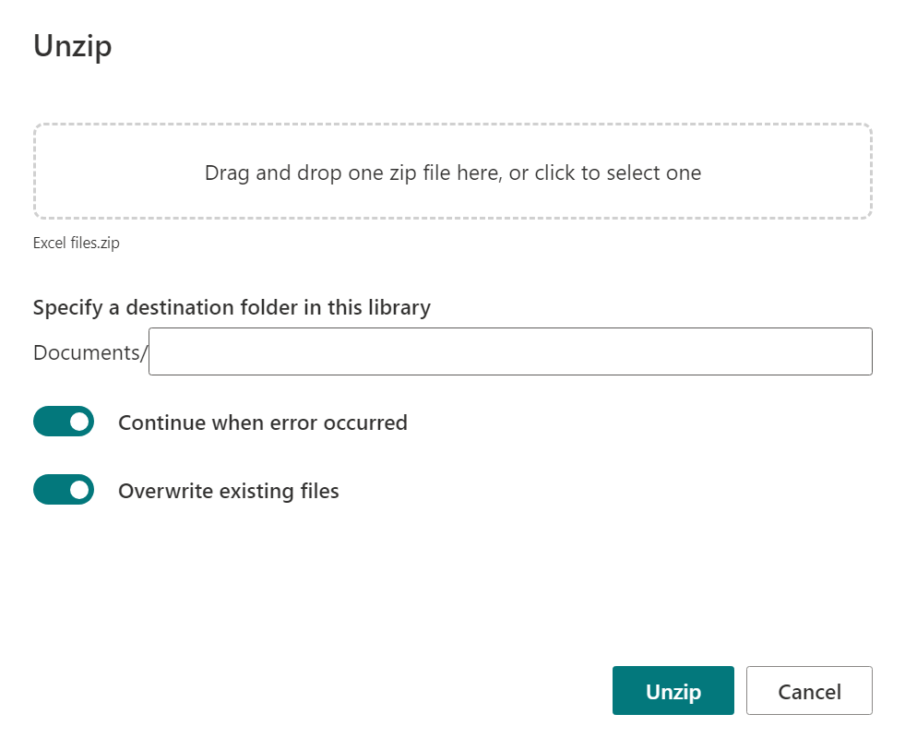This screenshot has height=750, width=905.
Task: Toggle the Continue when error occurred switch
Action: tap(64, 422)
